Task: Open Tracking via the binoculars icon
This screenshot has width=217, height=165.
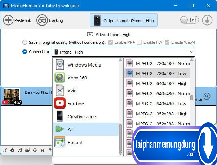Action: 42,20
